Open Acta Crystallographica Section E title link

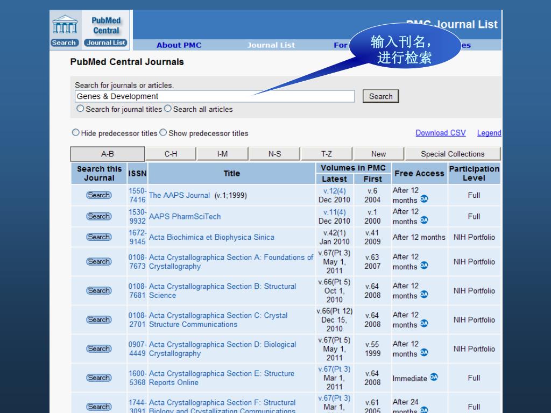coord(222,378)
